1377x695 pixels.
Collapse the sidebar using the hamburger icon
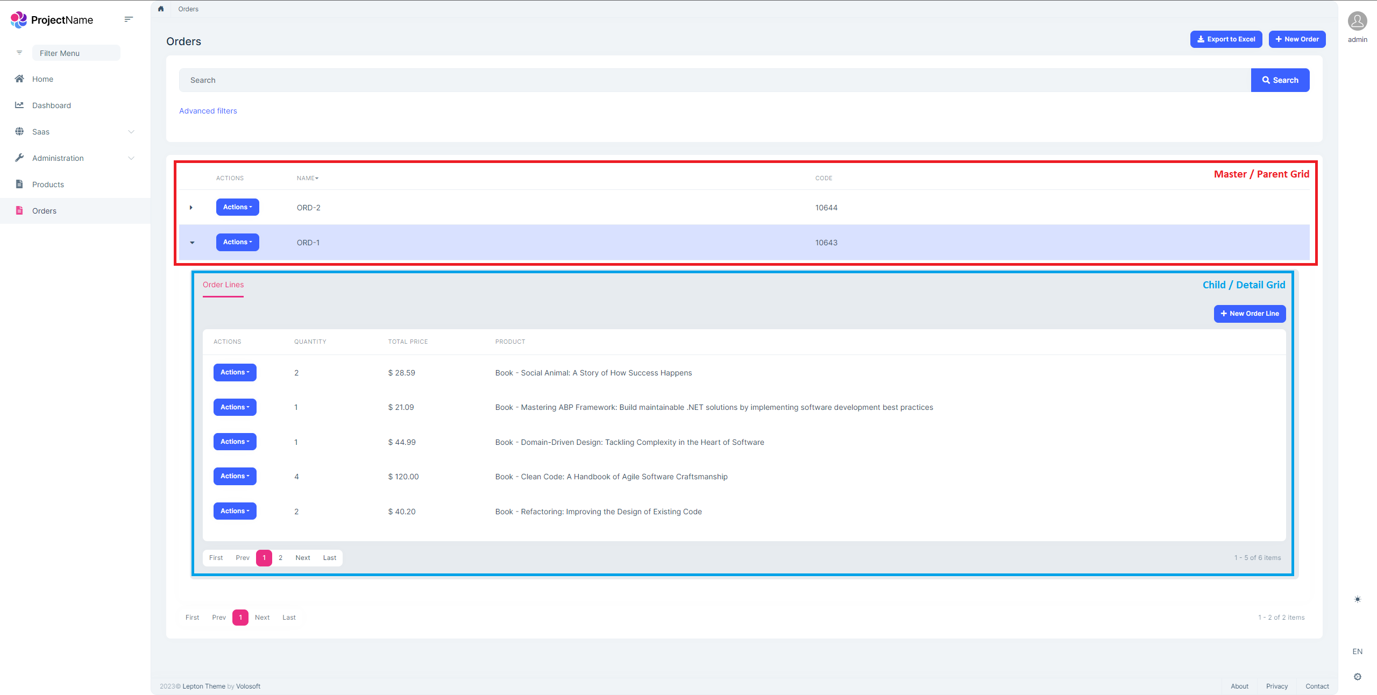tap(129, 19)
